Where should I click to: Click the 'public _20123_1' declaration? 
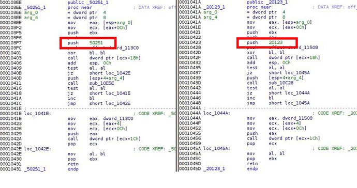[267, 2]
